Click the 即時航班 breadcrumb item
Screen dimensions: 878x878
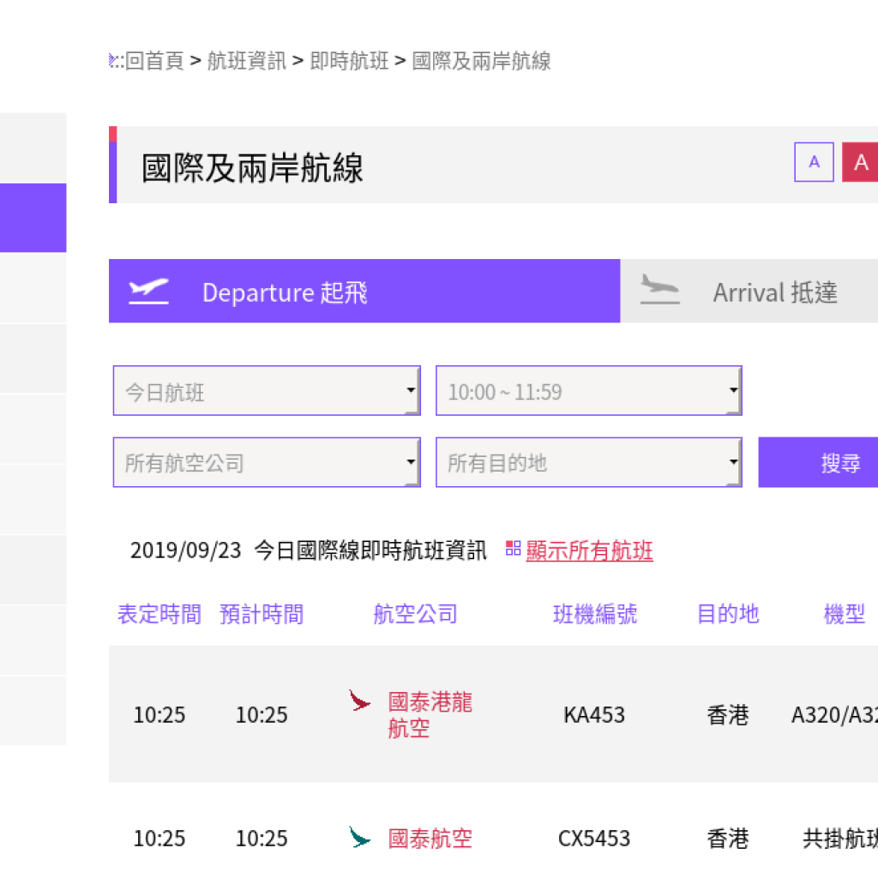(348, 61)
